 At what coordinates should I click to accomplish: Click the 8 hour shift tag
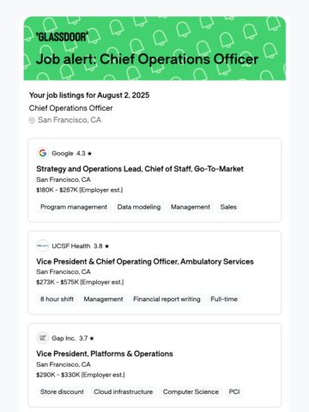57,299
